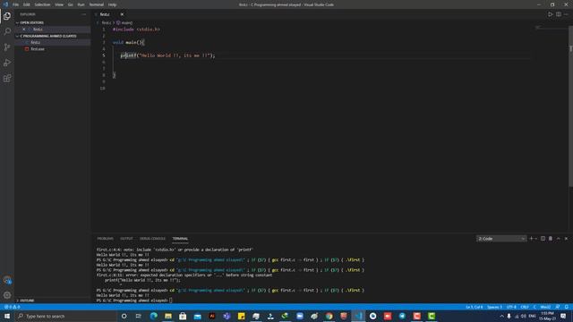Open Windows Action Center notifications
The height and width of the screenshot is (322, 573).
coord(563,316)
